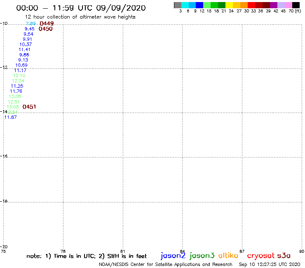Screen dimensions: 305x268
Task: Select the 78 longitude axis label
Action: pyautogui.click(x=63, y=251)
